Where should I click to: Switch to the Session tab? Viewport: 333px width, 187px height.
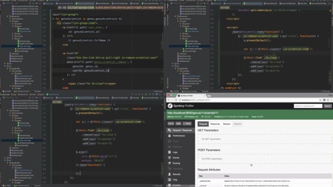[x=227, y=124]
